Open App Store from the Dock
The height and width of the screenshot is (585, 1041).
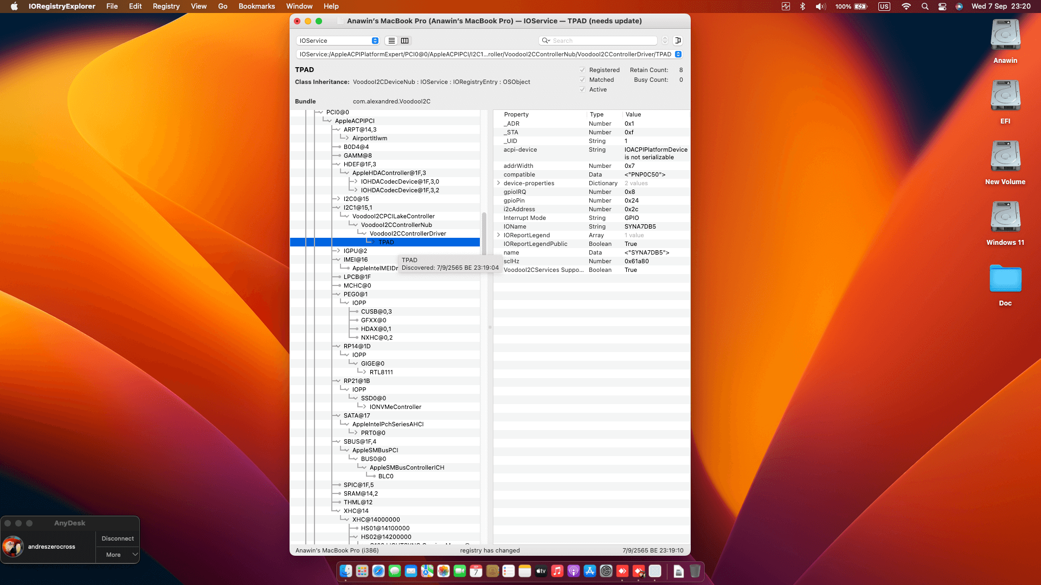[590, 571]
